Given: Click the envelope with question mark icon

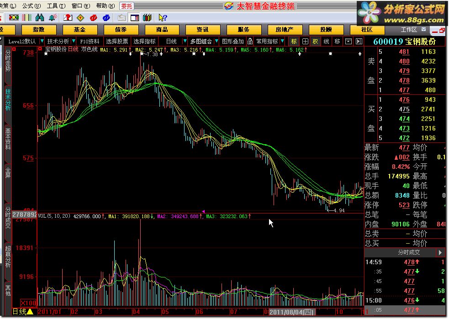Looking at the screenshot, I should (x=68, y=18).
